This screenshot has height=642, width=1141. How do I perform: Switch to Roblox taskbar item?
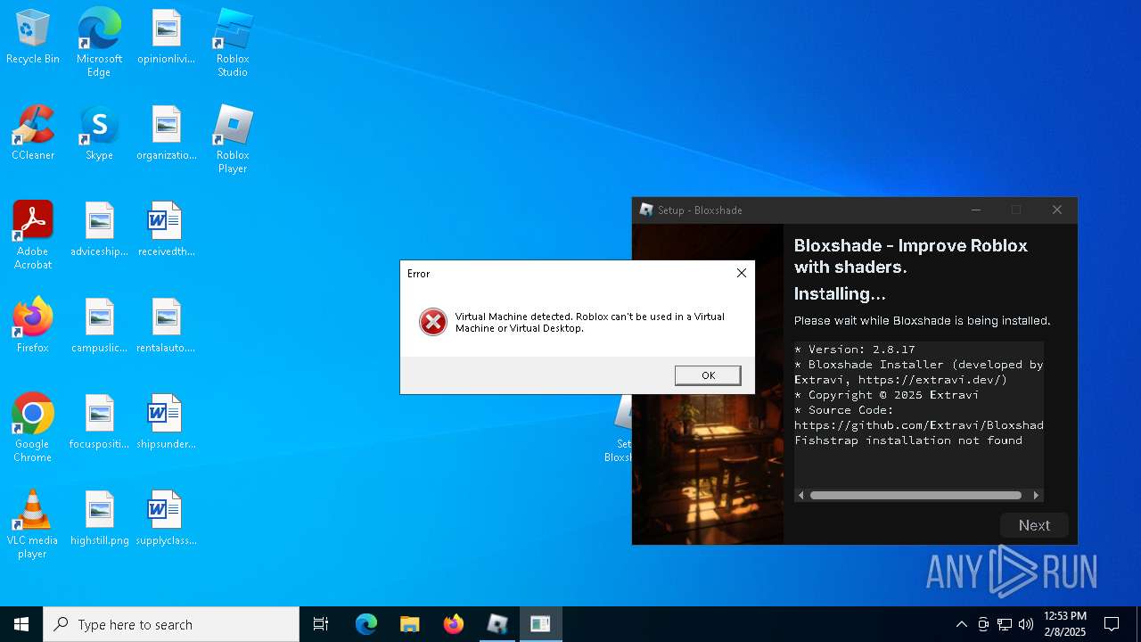tap(497, 624)
